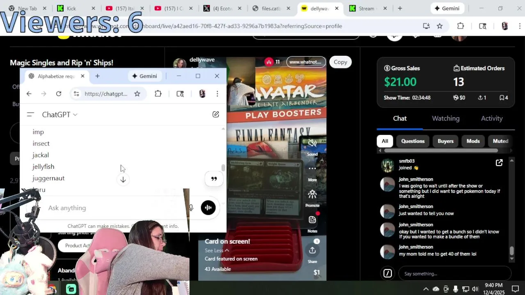Open the Notes icon on stream
This screenshot has width=525, height=295.
coord(312,220)
